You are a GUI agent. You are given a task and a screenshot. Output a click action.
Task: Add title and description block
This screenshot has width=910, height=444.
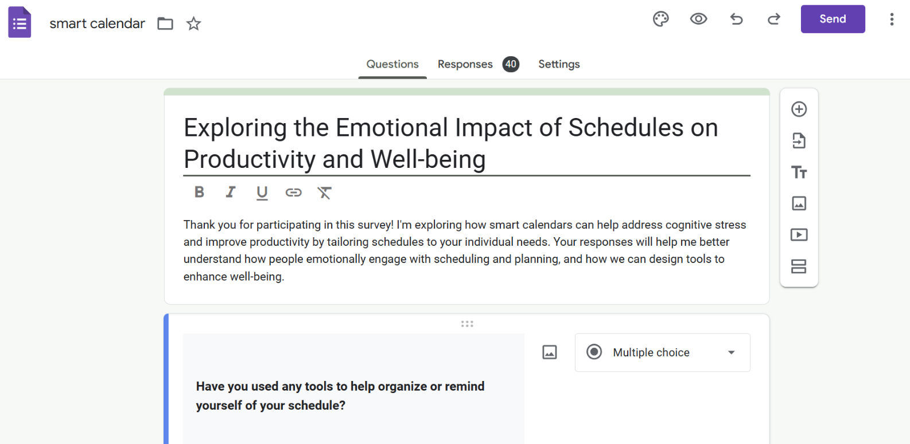[799, 172]
